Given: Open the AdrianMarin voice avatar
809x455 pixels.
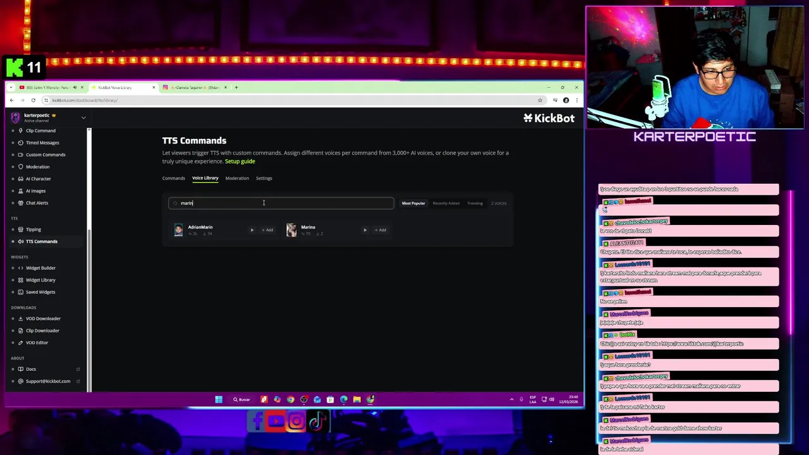Looking at the screenshot, I should pos(178,230).
